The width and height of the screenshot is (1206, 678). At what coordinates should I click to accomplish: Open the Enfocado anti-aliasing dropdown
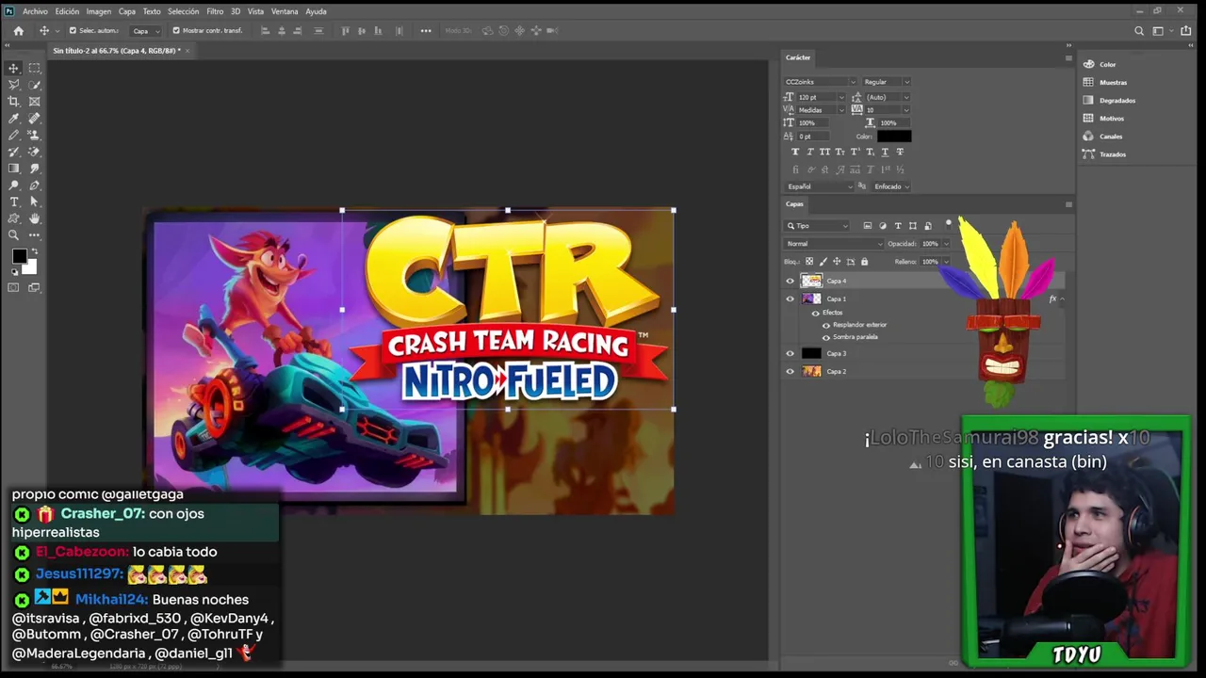(891, 186)
